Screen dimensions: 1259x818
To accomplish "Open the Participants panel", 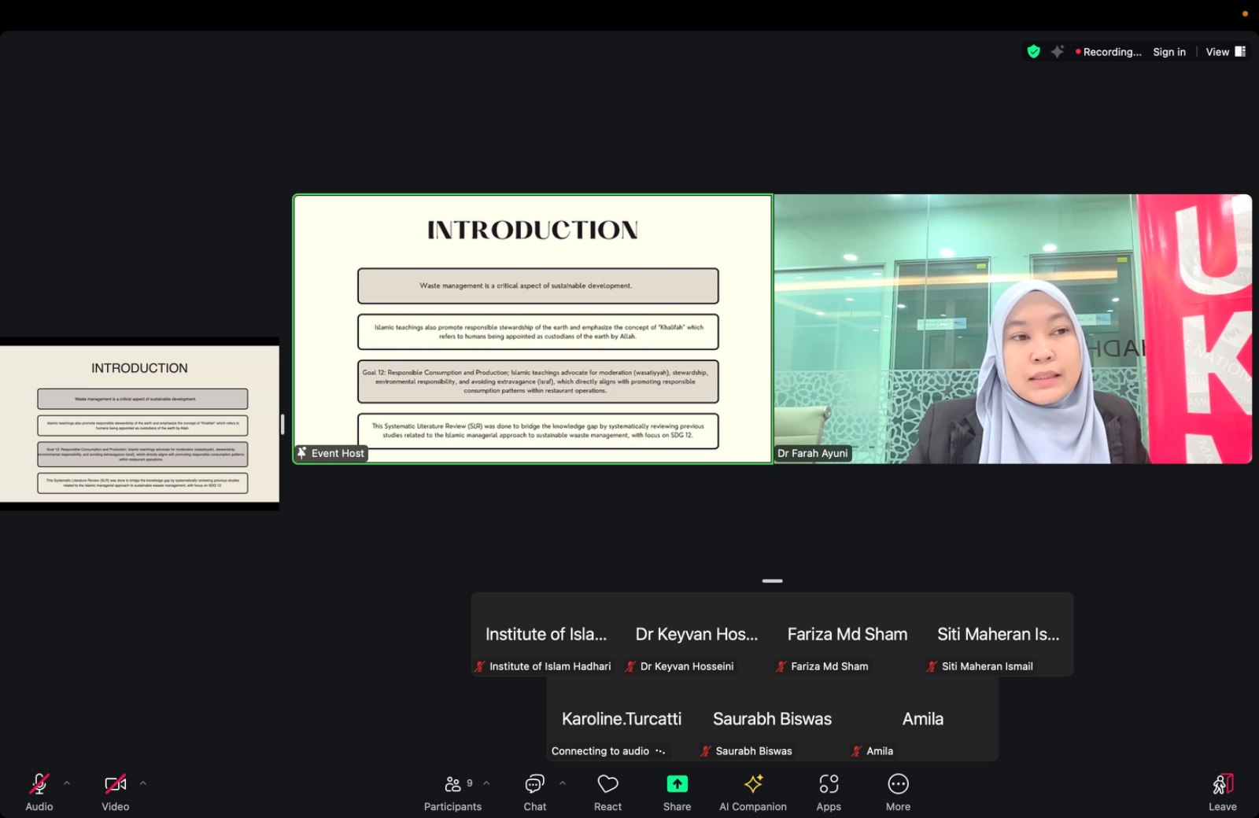I will 452,791.
